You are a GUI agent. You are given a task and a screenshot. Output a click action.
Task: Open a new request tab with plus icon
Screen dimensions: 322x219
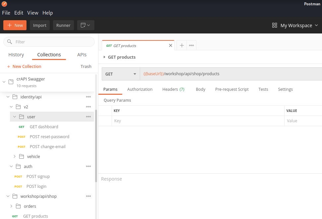(182, 45)
